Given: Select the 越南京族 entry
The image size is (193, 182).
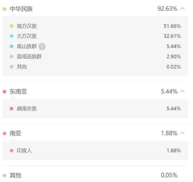Looking at the screenshot, I should click(x=27, y=109).
